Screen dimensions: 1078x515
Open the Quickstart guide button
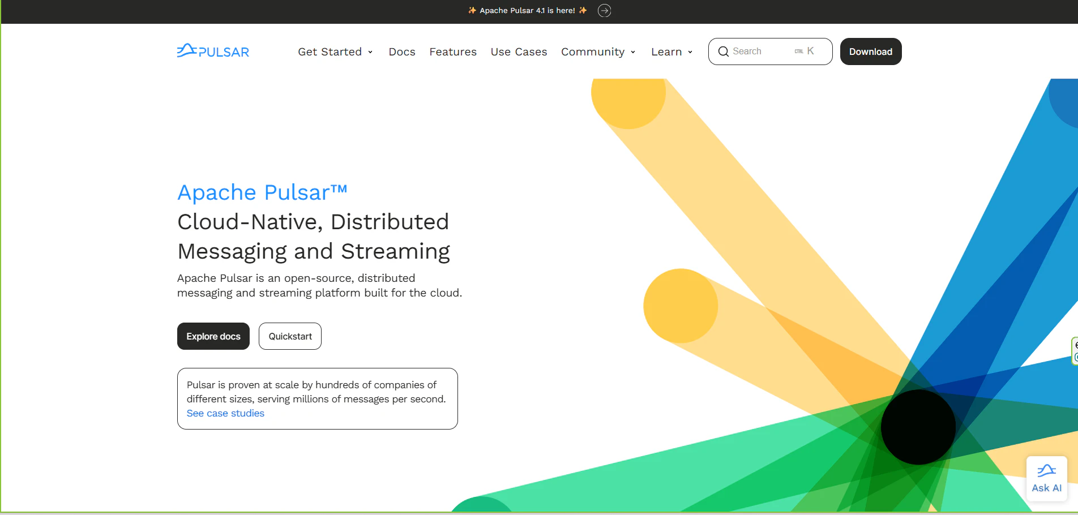290,336
